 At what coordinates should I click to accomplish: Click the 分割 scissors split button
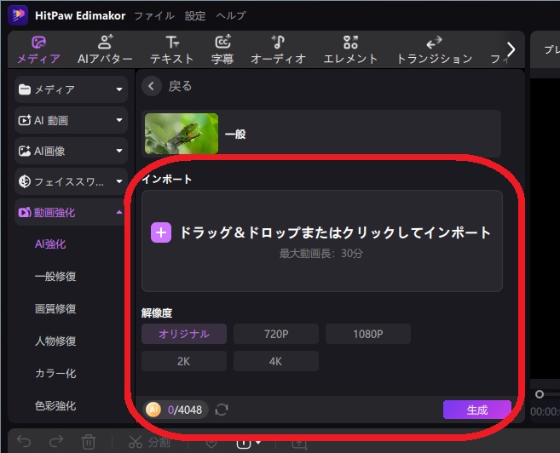point(149,442)
